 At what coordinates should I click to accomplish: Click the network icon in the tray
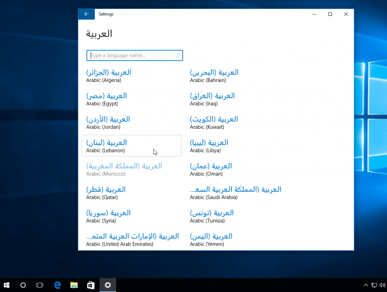click(x=374, y=285)
